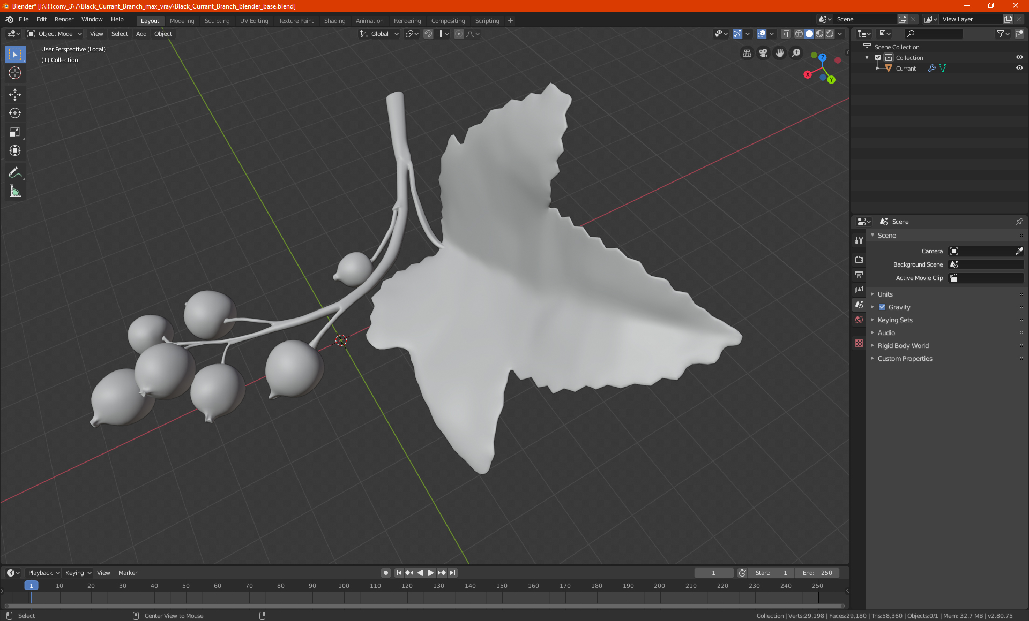Select the Move tool

click(15, 95)
